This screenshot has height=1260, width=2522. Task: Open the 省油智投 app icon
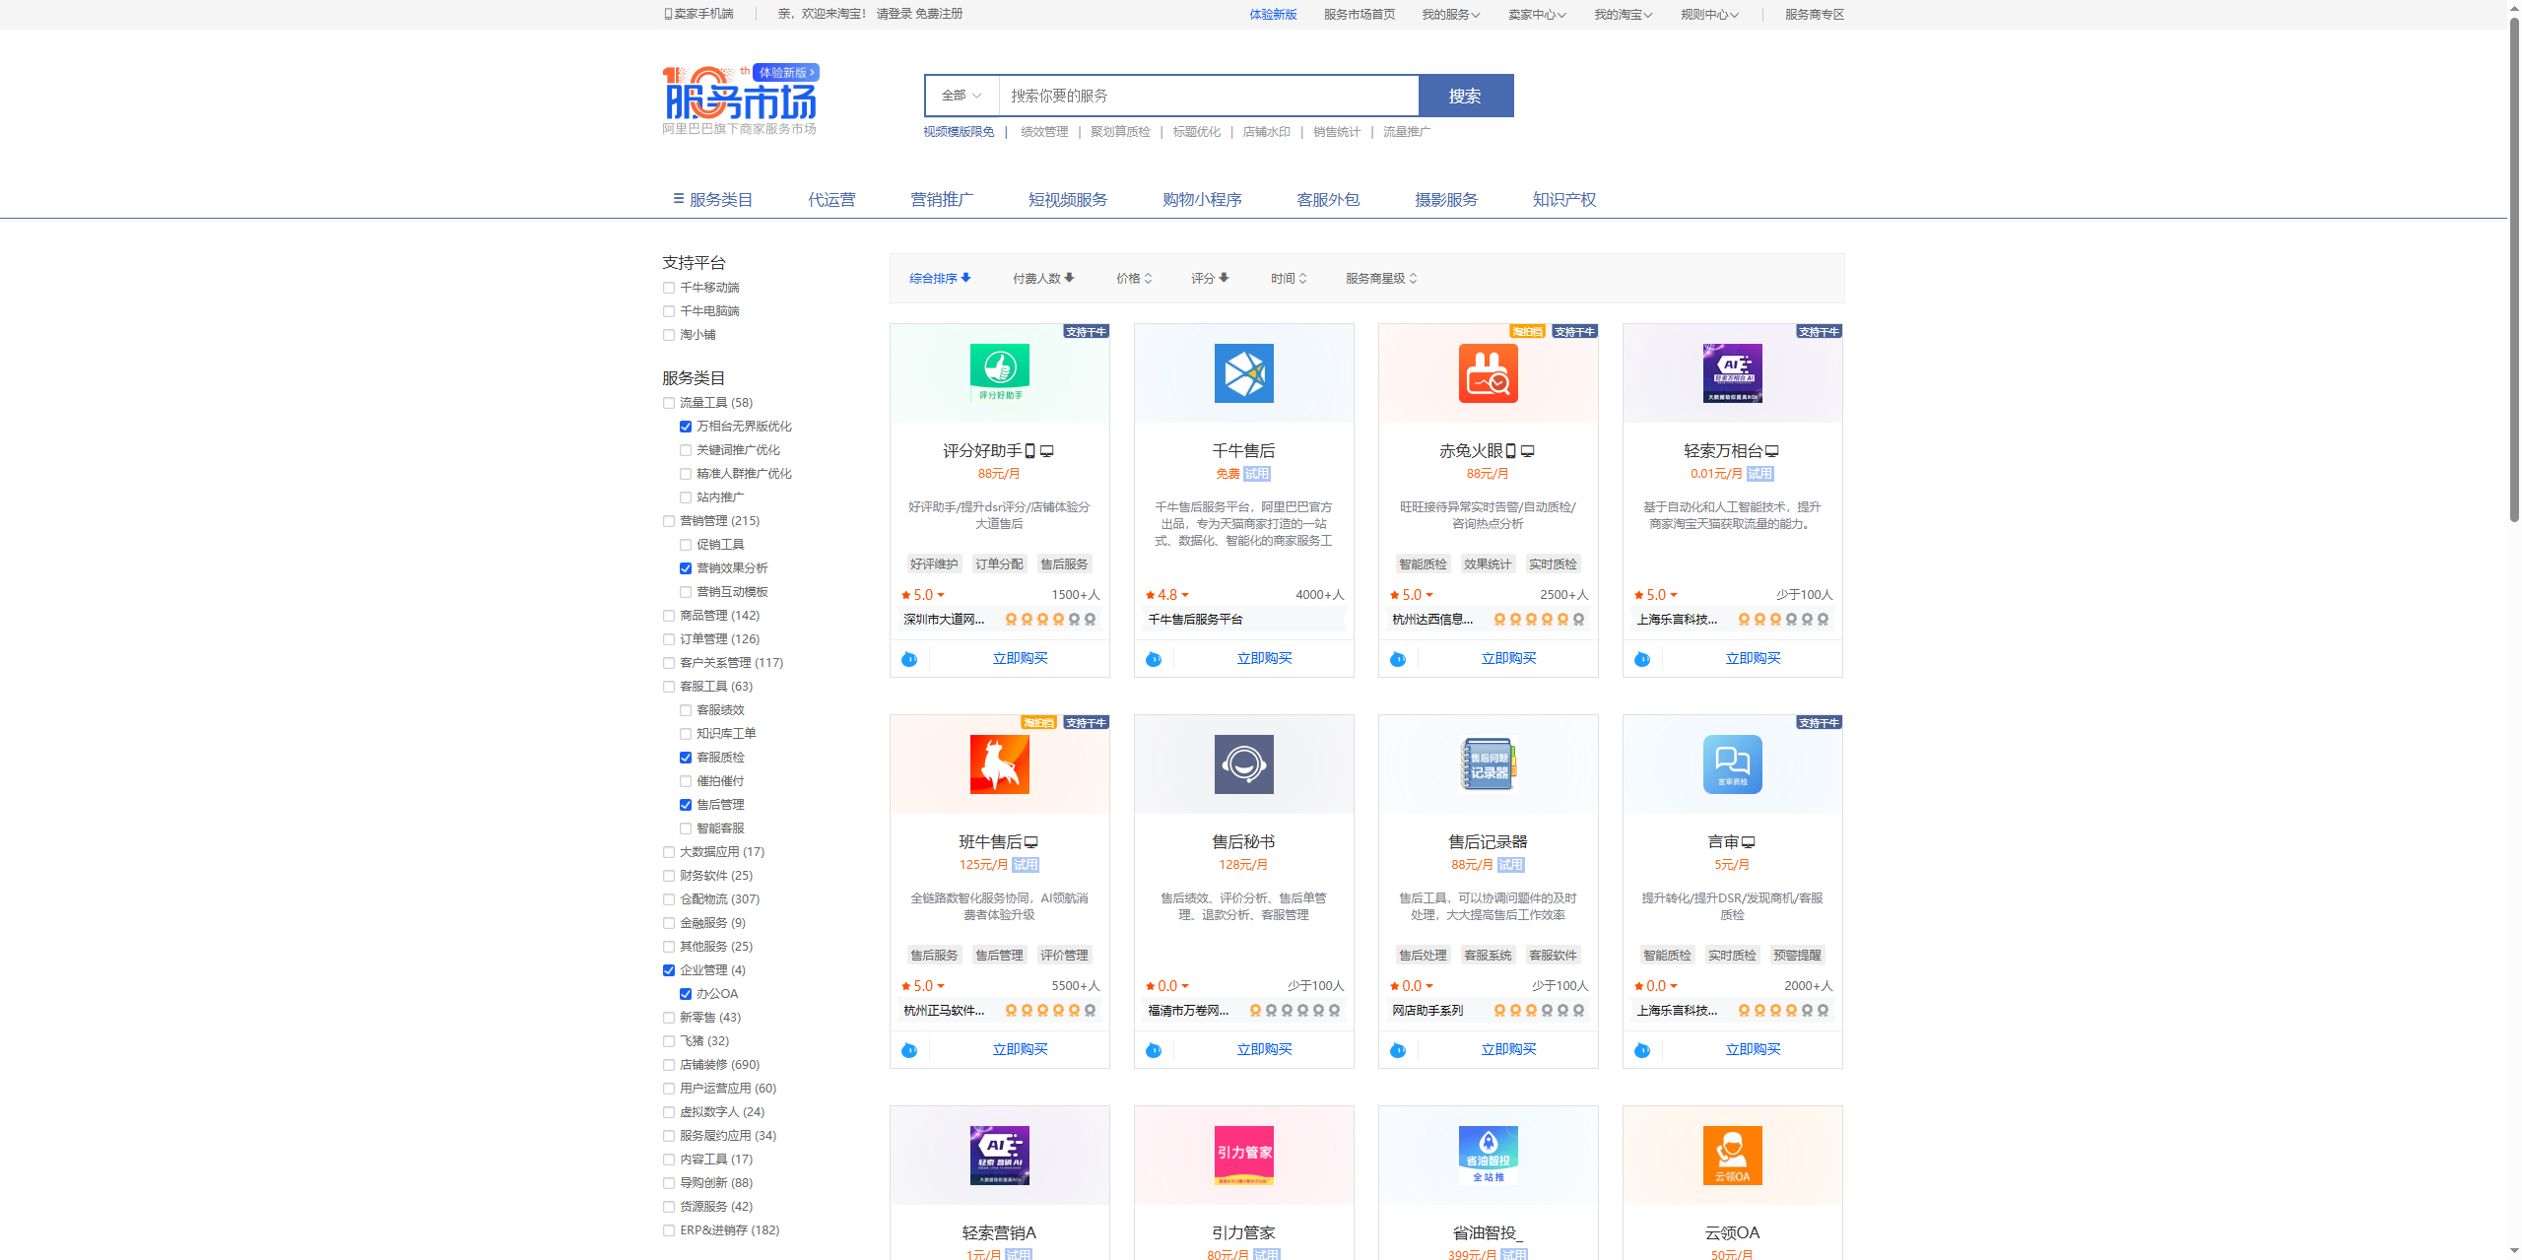(x=1489, y=1156)
